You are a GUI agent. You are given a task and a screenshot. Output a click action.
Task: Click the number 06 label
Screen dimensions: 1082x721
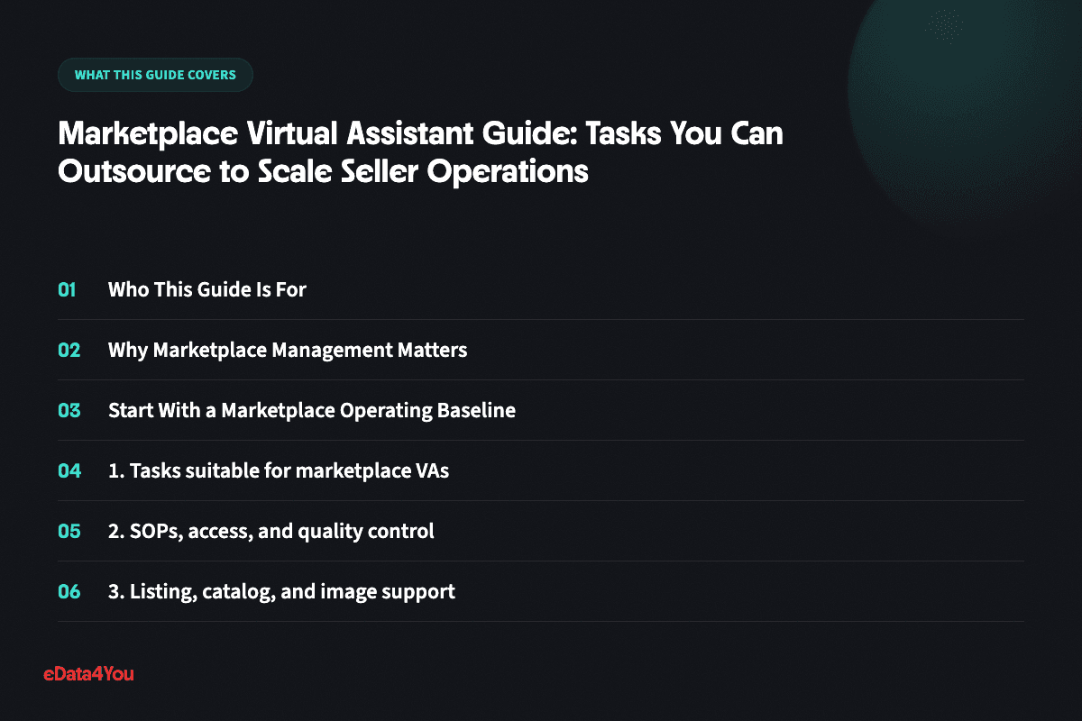coord(69,591)
